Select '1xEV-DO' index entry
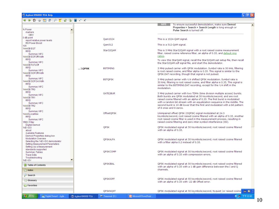The image size is (279, 209). (x=27, y=128)
